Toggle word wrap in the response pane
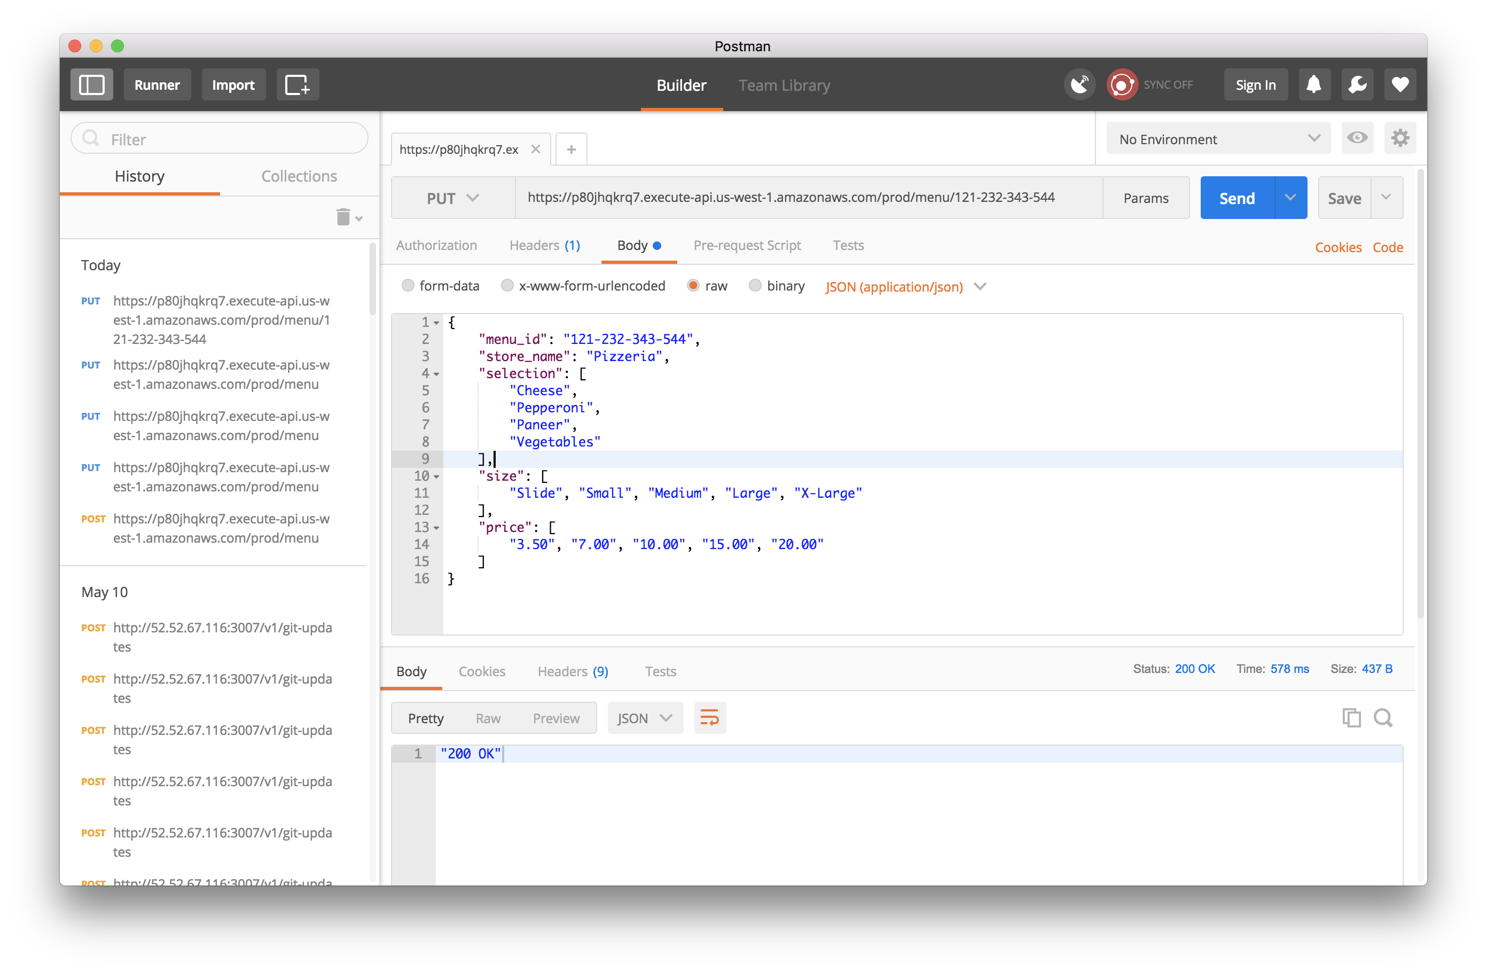Viewport: 1487px width, 971px height. [709, 717]
